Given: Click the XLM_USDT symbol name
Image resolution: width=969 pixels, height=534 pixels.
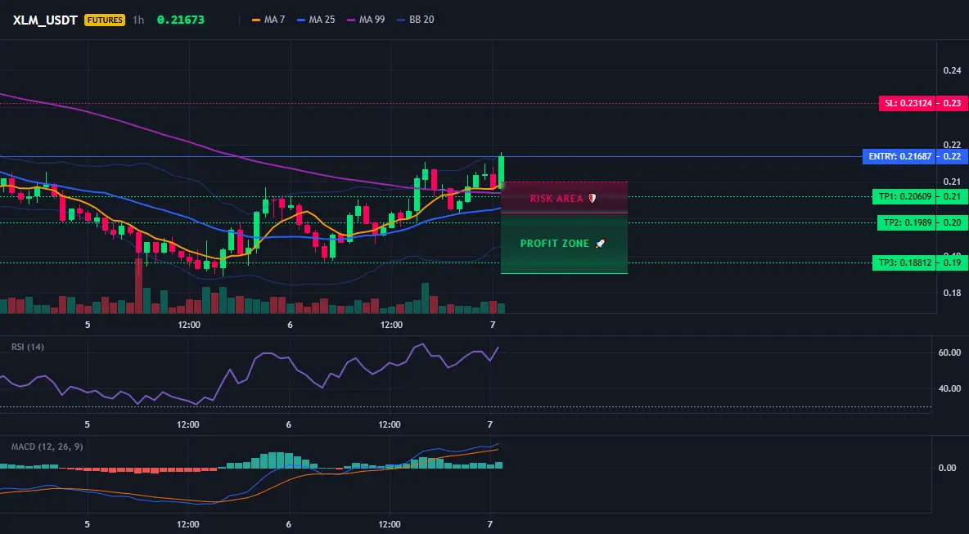Looking at the screenshot, I should click(45, 20).
